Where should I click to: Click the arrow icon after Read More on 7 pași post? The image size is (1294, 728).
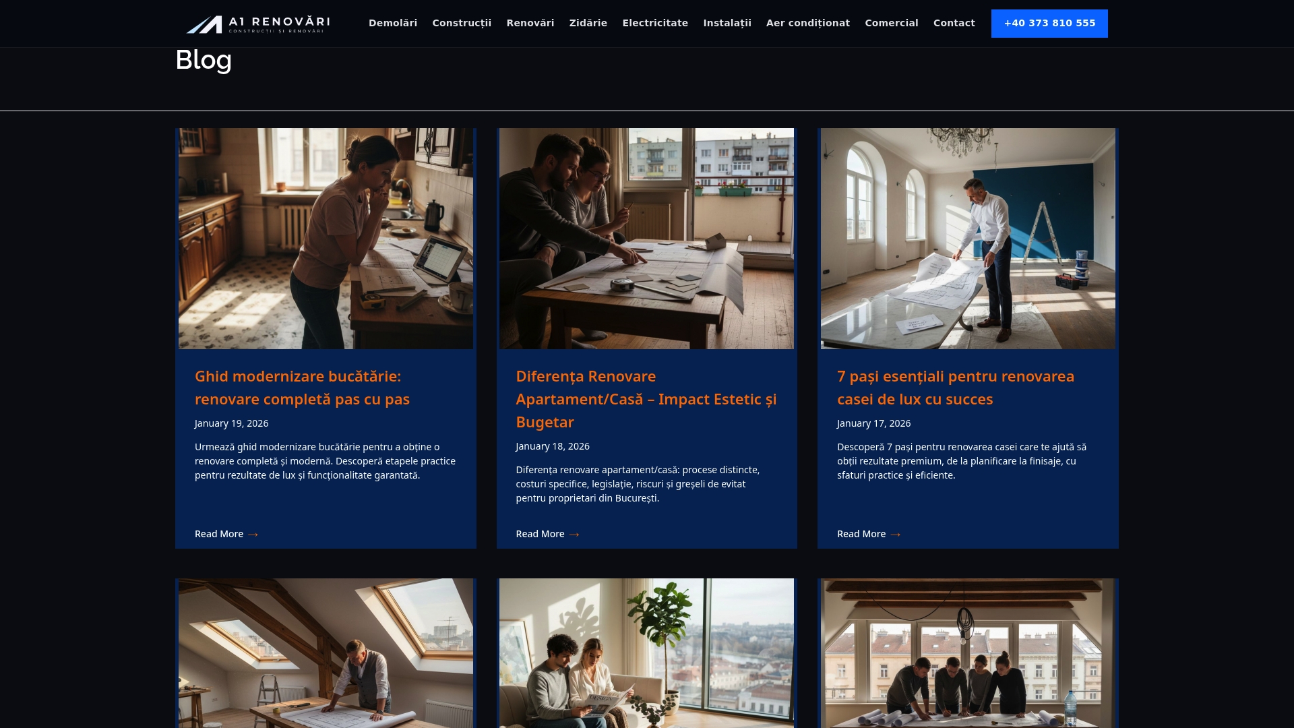tap(895, 534)
